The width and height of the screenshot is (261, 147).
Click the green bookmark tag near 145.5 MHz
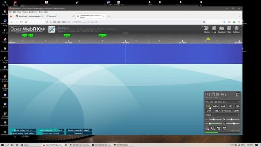click(67, 36)
